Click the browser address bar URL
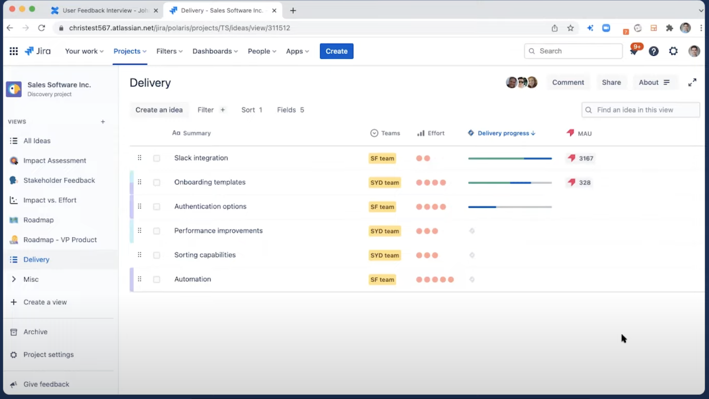 coord(180,28)
